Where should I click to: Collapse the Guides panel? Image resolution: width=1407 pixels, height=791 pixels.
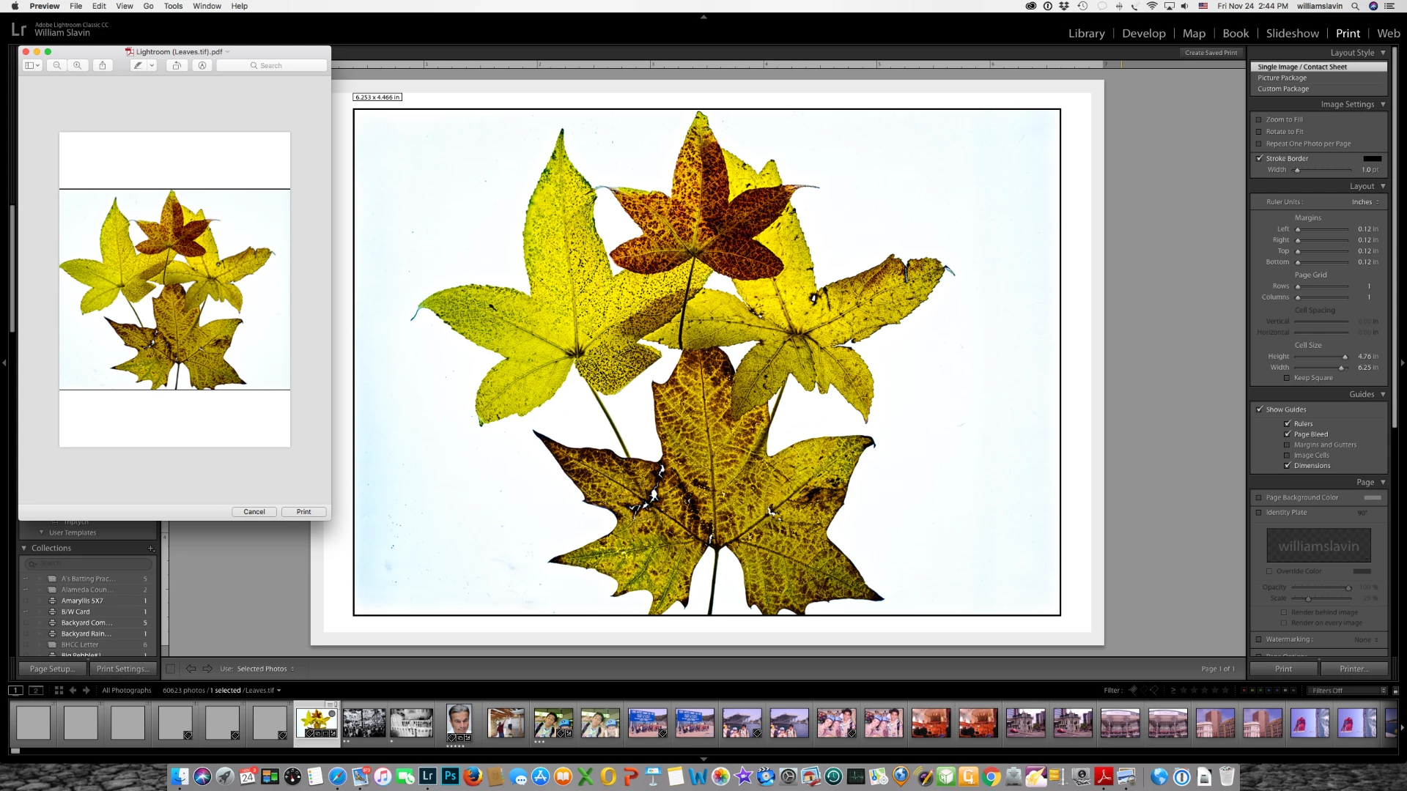(x=1383, y=394)
